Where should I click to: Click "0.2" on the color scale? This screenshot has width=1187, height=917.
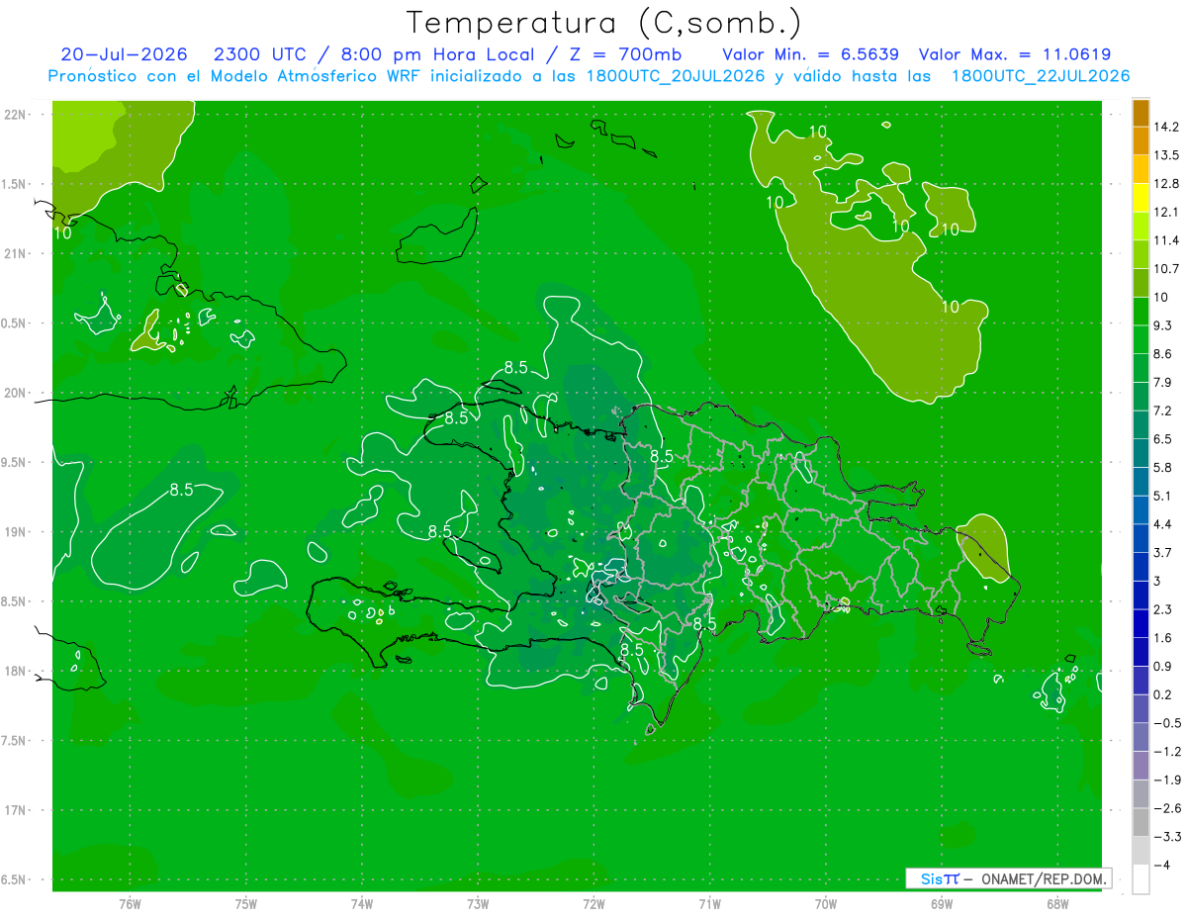pyautogui.click(x=1163, y=694)
